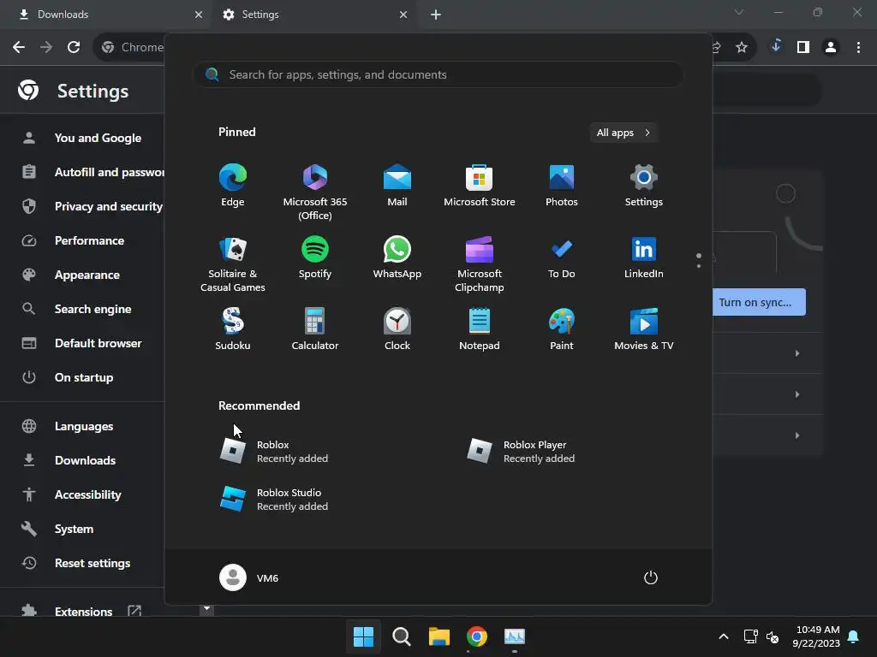Launch Microsoft 365 (Office)
Screen dimensions: 877x657
point(315,192)
